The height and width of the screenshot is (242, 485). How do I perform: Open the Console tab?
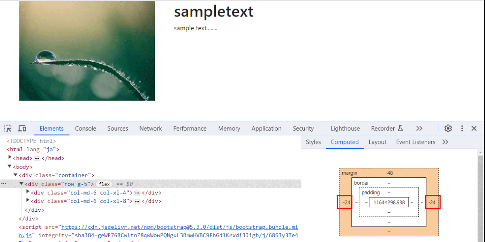tap(86, 129)
